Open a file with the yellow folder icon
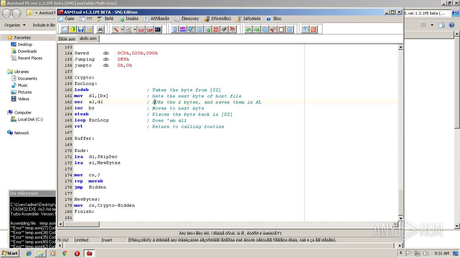The width and height of the screenshot is (460, 258). tap(73, 29)
